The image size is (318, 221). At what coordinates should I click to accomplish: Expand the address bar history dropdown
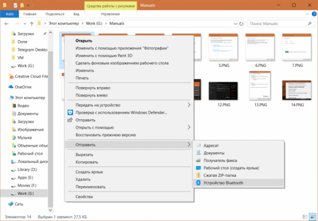[235, 24]
